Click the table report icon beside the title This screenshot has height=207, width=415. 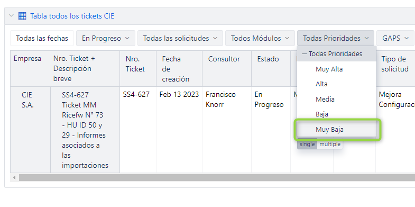pyautogui.click(x=22, y=16)
